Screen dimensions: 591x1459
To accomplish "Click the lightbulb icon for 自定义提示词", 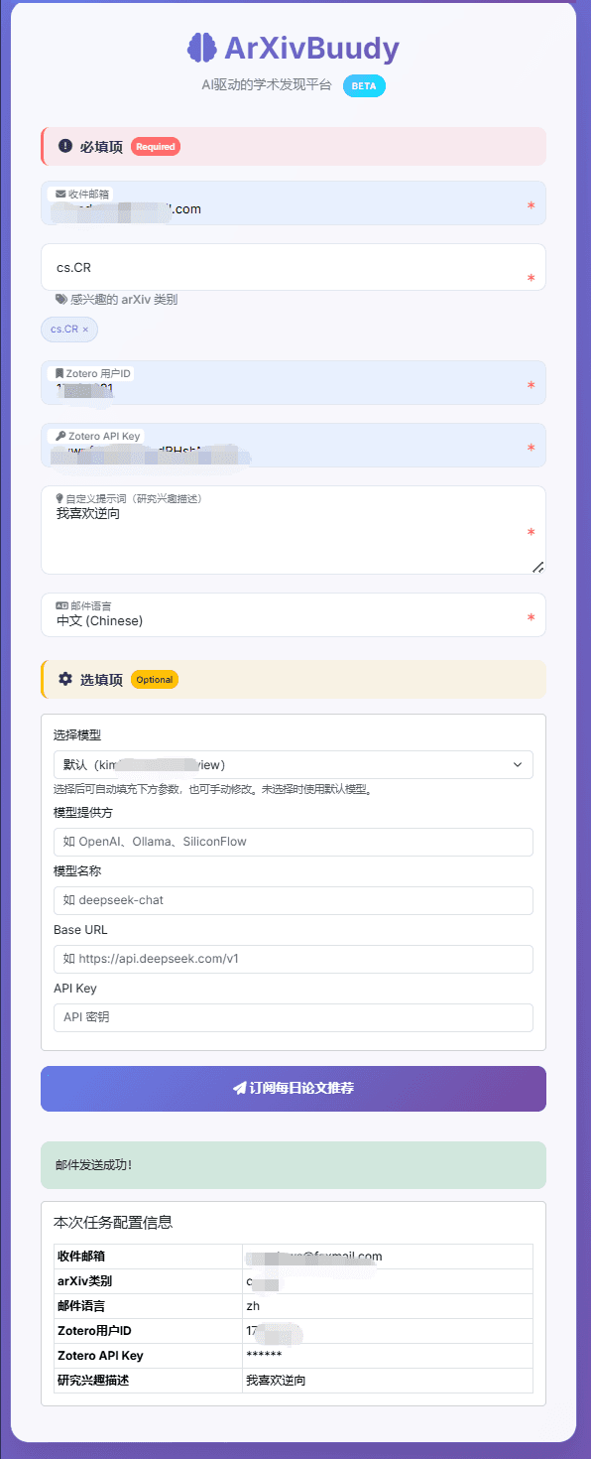I will [59, 498].
